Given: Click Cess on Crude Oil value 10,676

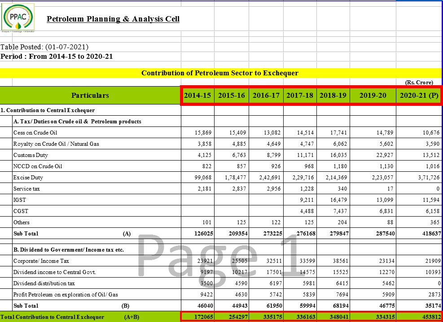Looking at the screenshot, I should (431, 133).
